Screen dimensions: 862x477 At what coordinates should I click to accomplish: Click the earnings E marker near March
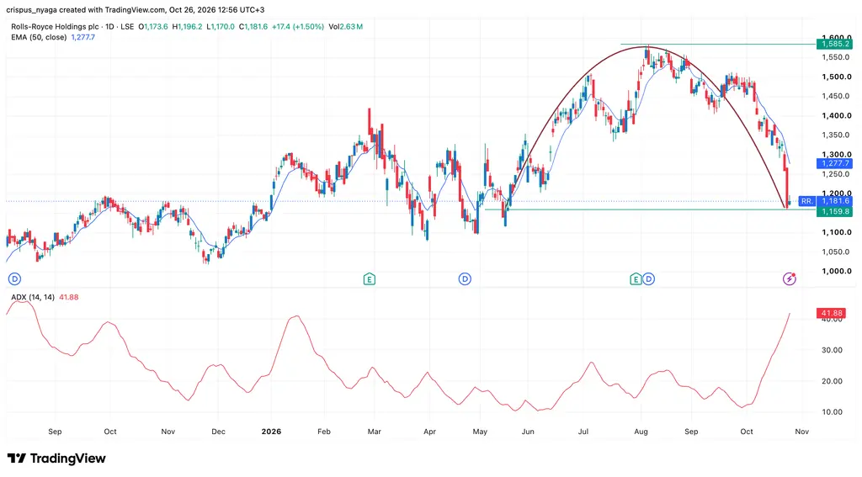coord(370,279)
